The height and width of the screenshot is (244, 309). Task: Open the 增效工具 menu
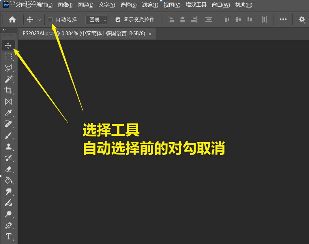(x=196, y=5)
